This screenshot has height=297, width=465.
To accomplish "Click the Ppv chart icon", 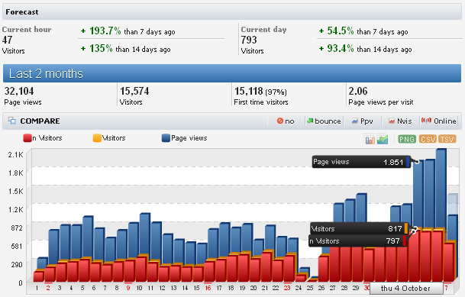I will (355, 121).
